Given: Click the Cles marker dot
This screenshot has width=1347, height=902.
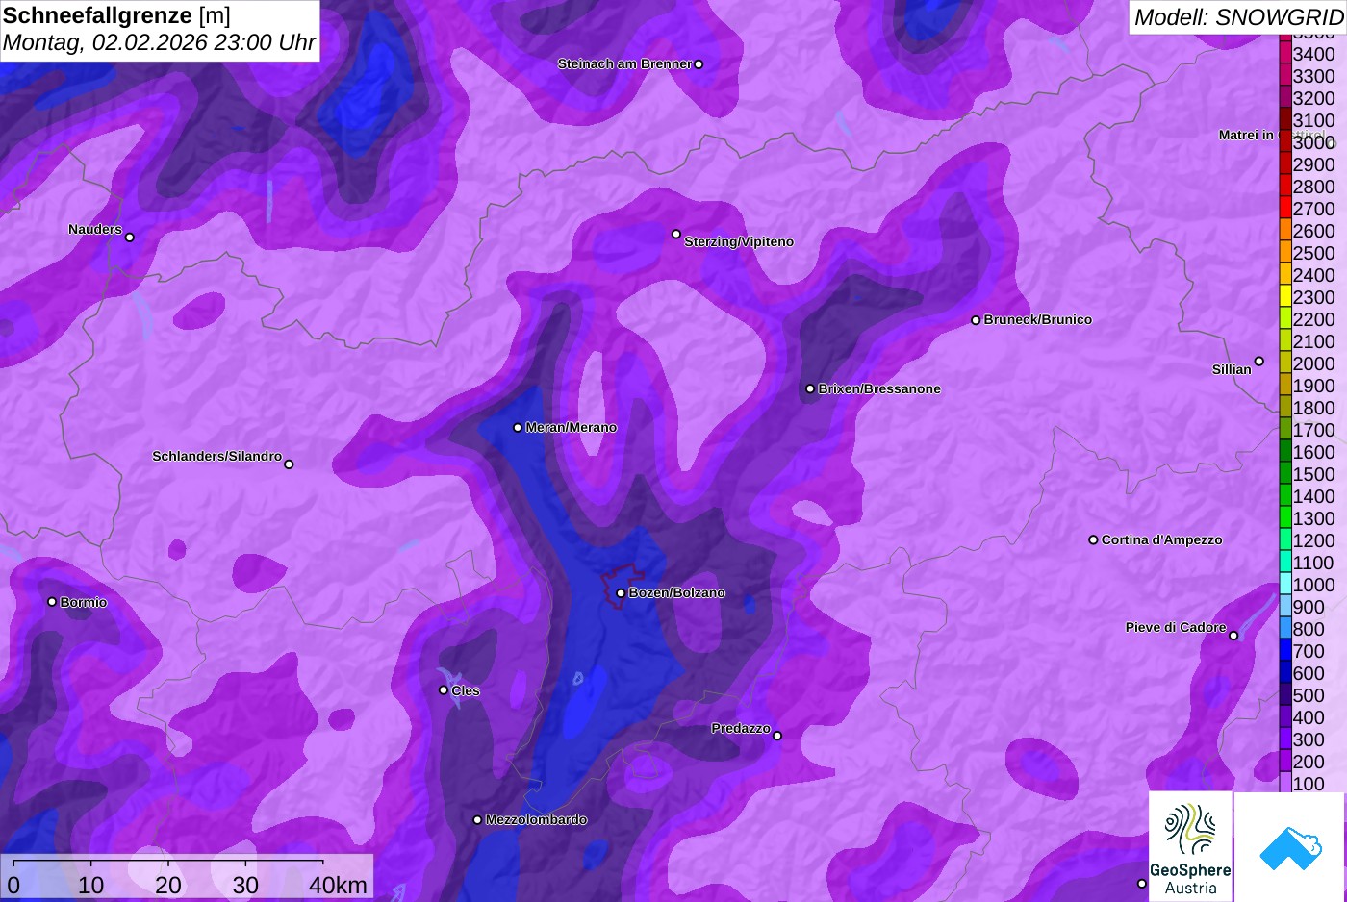Looking at the screenshot, I should (444, 690).
